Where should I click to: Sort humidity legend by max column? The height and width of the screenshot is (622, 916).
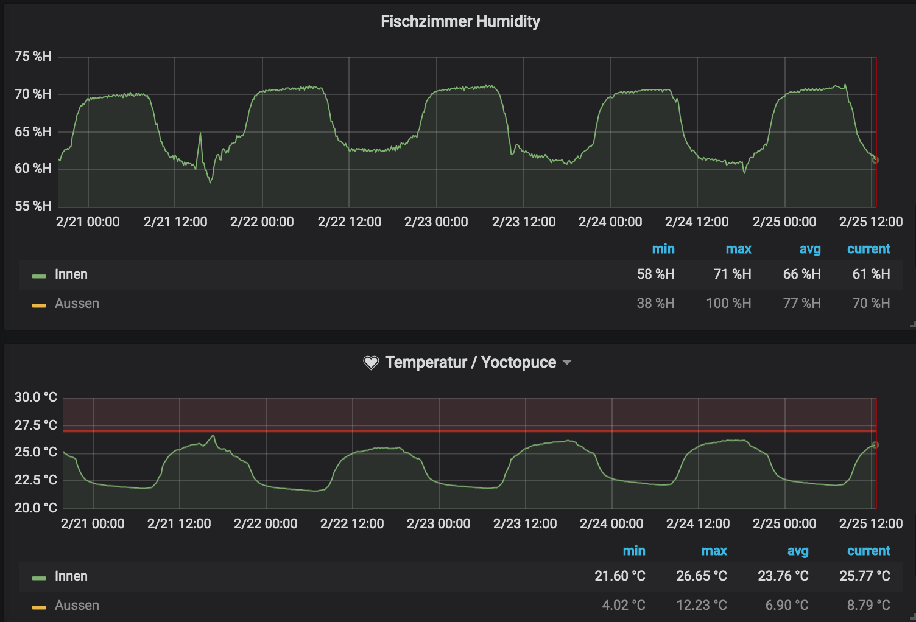738,249
